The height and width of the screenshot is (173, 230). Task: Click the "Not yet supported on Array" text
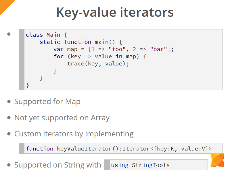pyautogui.click(x=62, y=118)
